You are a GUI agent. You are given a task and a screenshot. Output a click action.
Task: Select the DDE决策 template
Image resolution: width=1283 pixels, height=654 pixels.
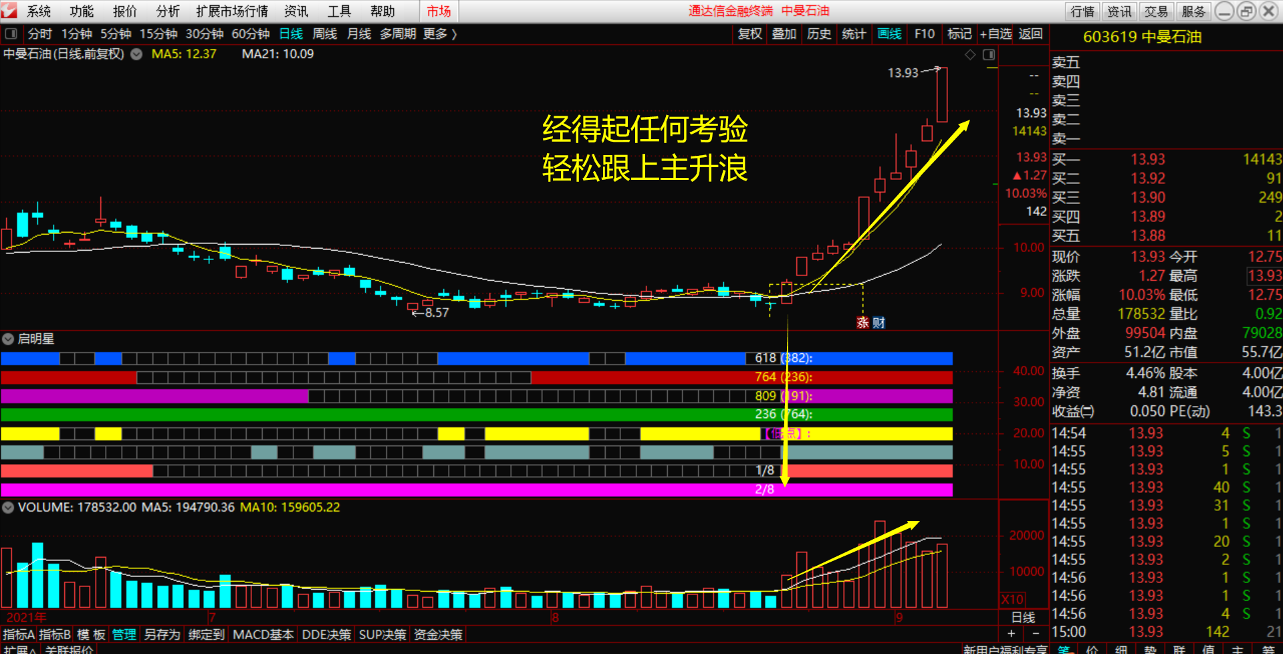coord(326,635)
